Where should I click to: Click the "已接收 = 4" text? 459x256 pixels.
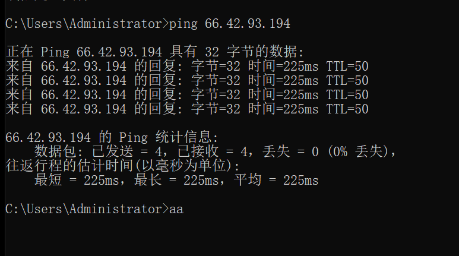213,151
